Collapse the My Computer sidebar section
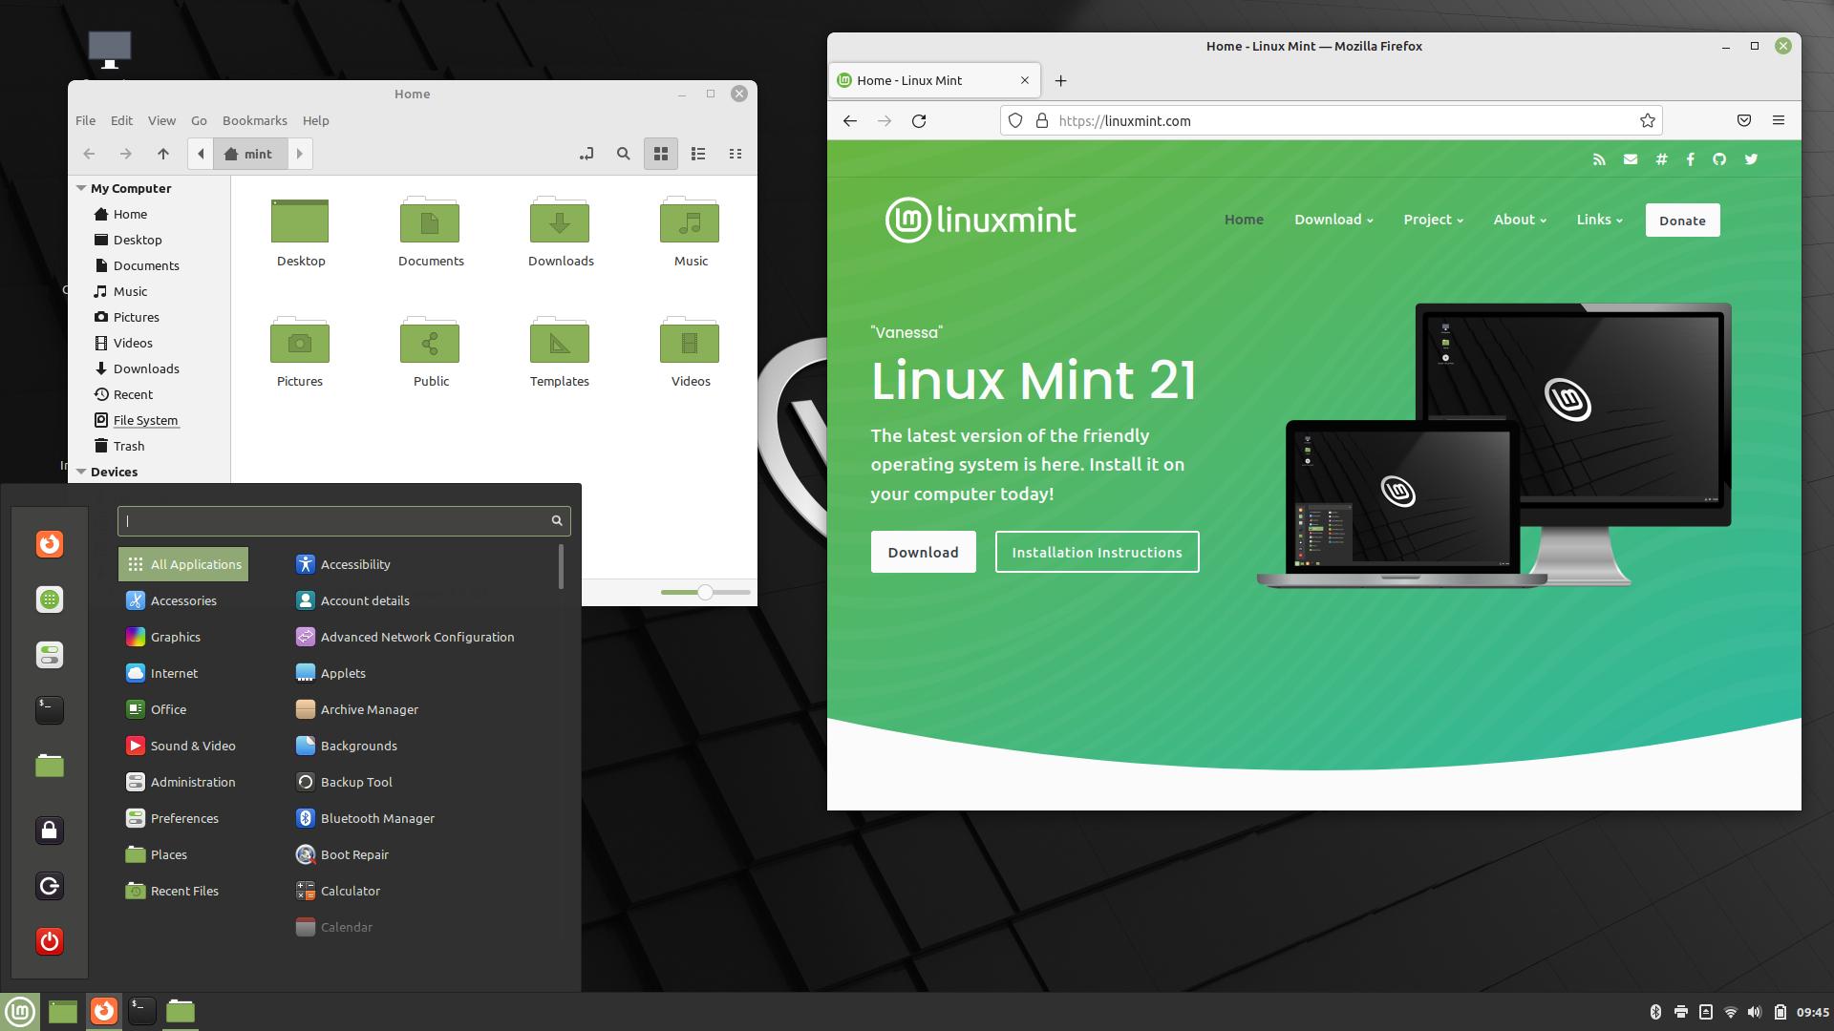 tap(81, 188)
